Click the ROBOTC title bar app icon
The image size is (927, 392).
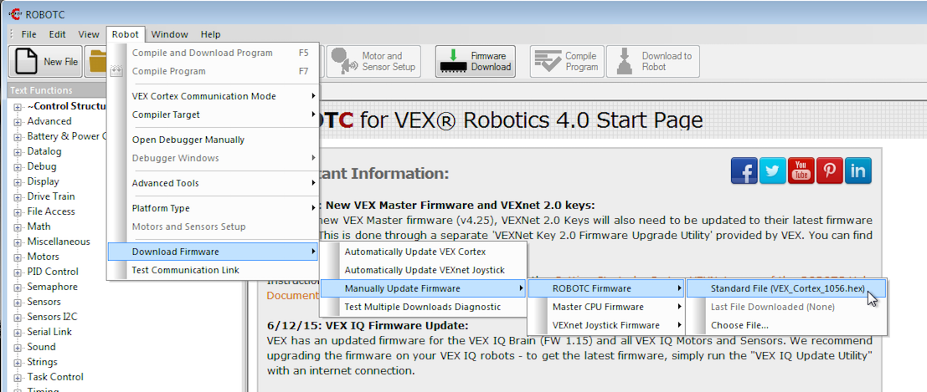click(14, 13)
